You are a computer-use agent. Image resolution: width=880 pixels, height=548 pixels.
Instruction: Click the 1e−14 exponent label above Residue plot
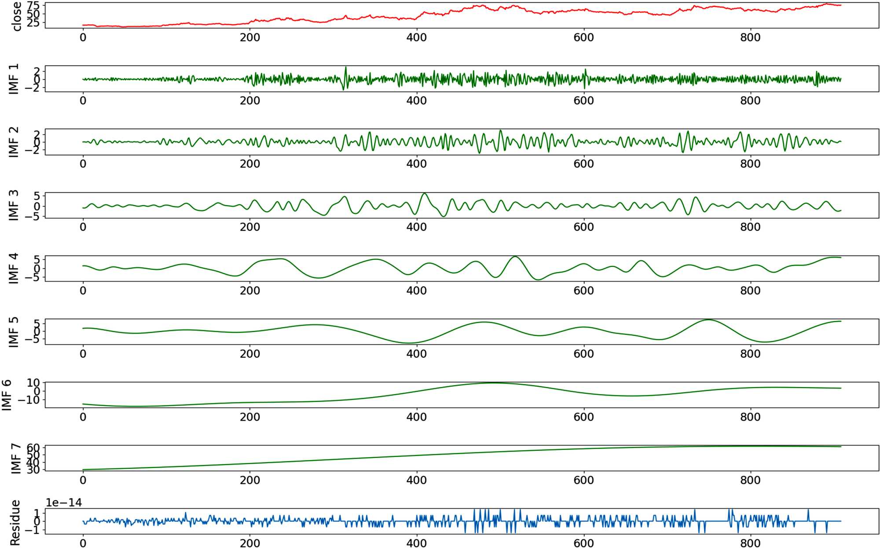tap(64, 502)
